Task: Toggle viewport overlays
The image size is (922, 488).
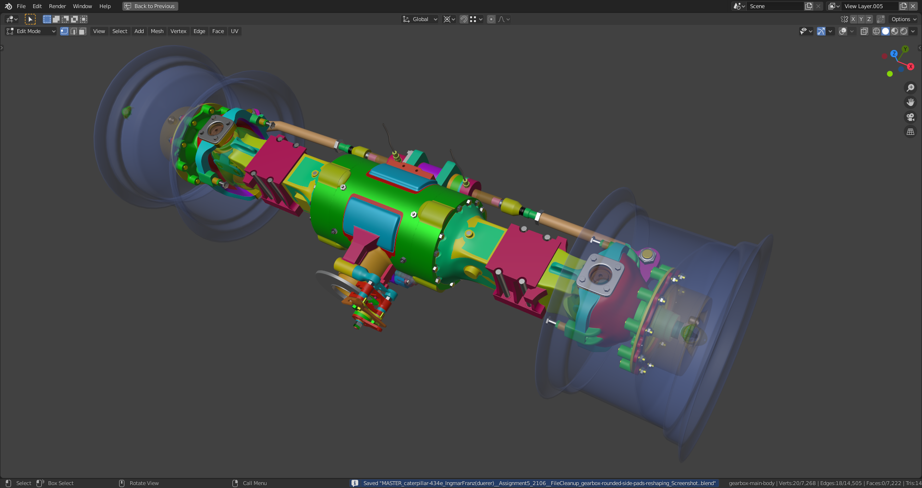Action: (x=843, y=31)
